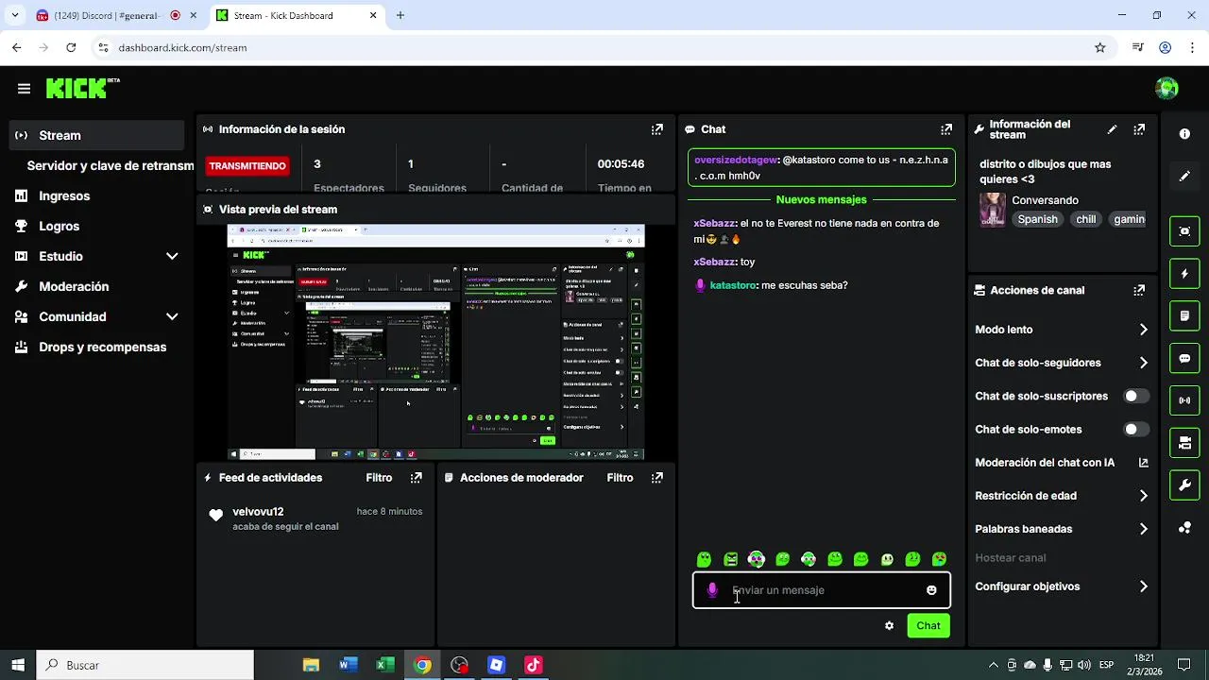
Task: Insert the heart-eyes green emote at row end
Action: point(939,559)
